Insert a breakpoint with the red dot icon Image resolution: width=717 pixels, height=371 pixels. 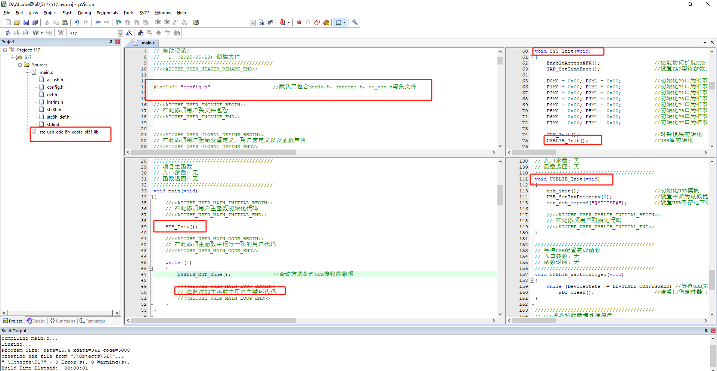click(x=299, y=22)
